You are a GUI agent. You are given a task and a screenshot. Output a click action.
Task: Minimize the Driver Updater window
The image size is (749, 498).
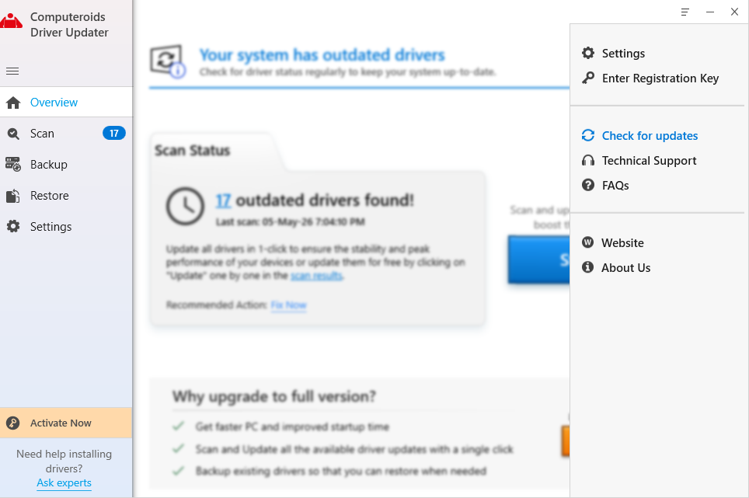pos(710,12)
